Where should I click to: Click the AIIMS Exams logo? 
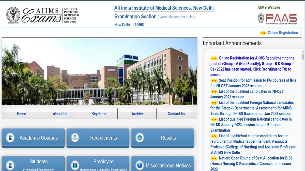[43, 15]
